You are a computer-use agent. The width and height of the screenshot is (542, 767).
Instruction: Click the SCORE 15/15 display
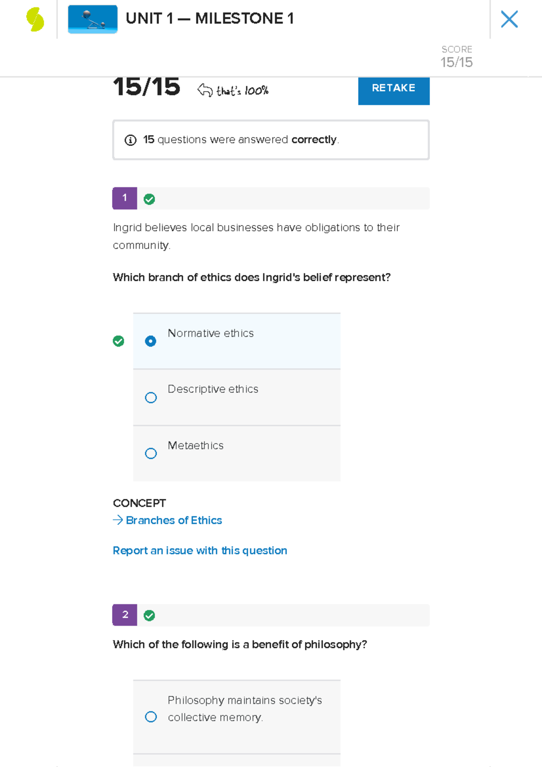[457, 56]
